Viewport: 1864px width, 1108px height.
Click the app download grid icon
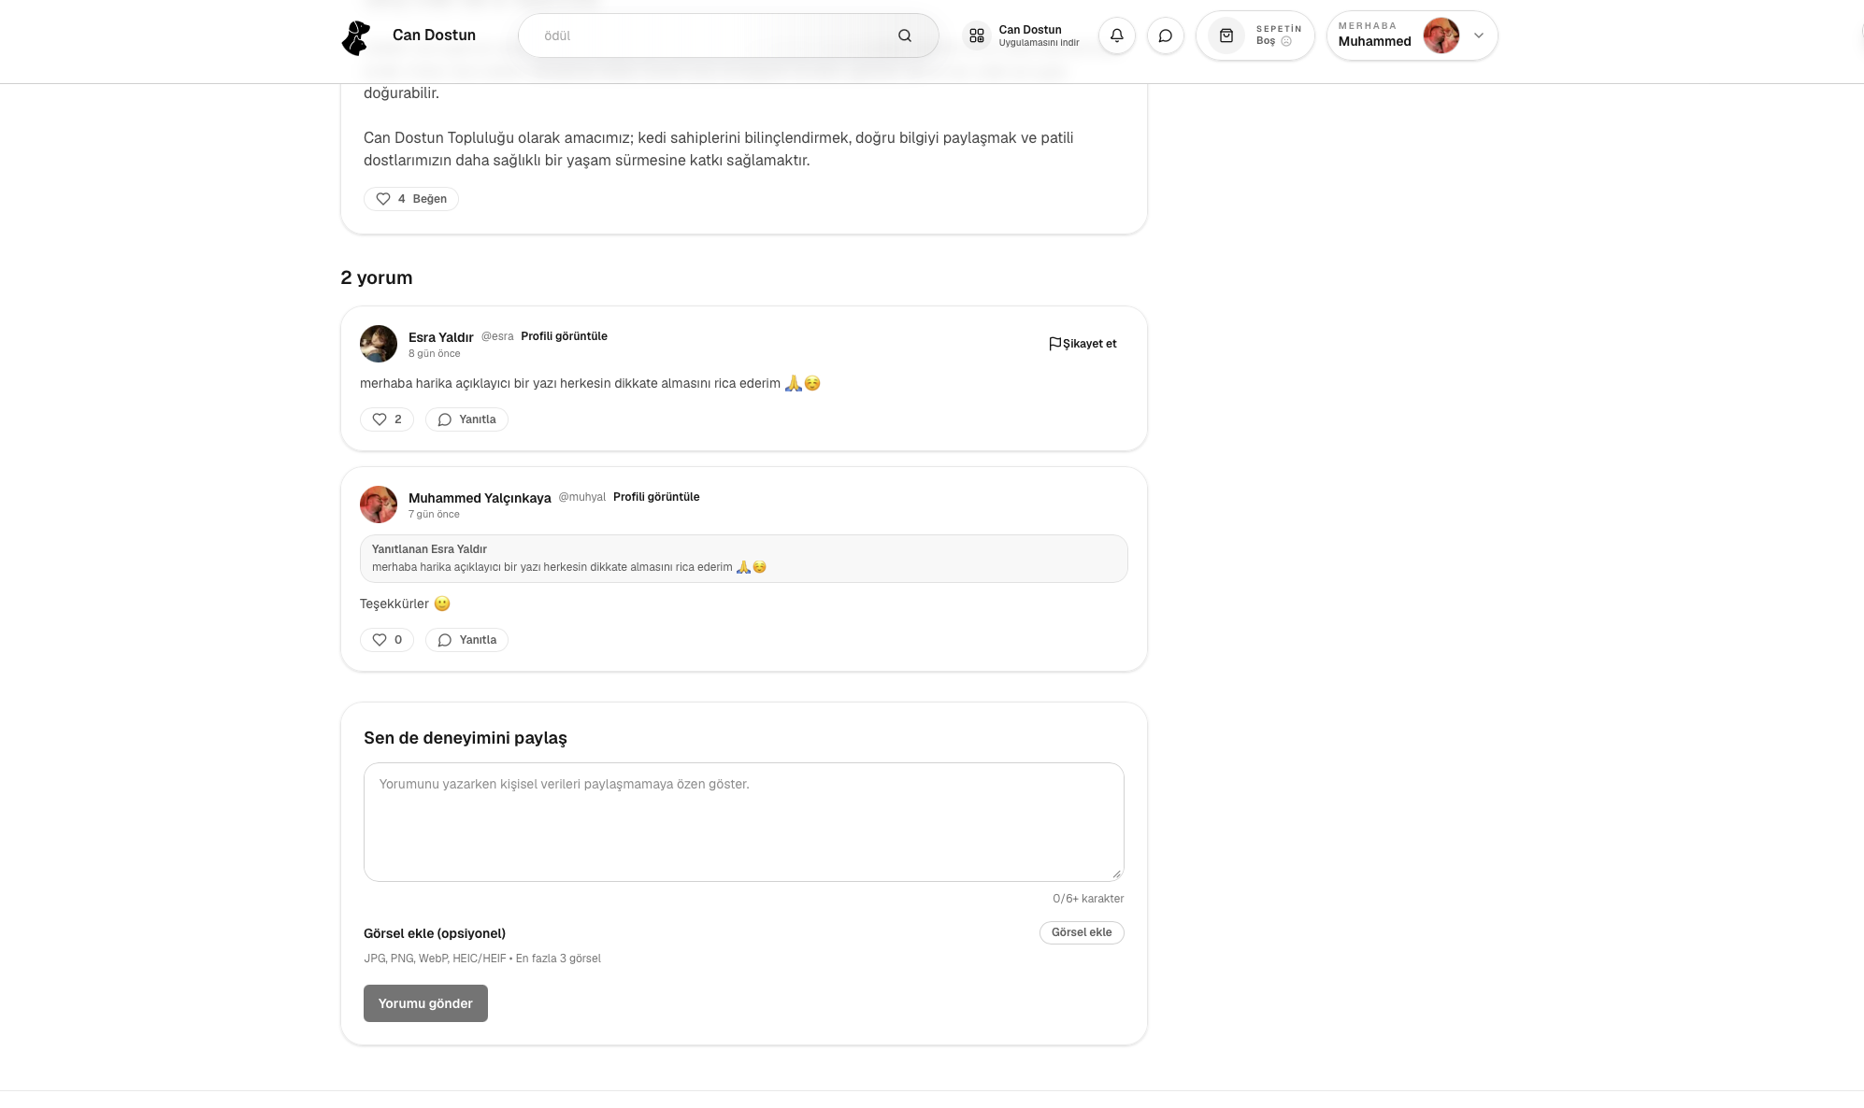(976, 36)
